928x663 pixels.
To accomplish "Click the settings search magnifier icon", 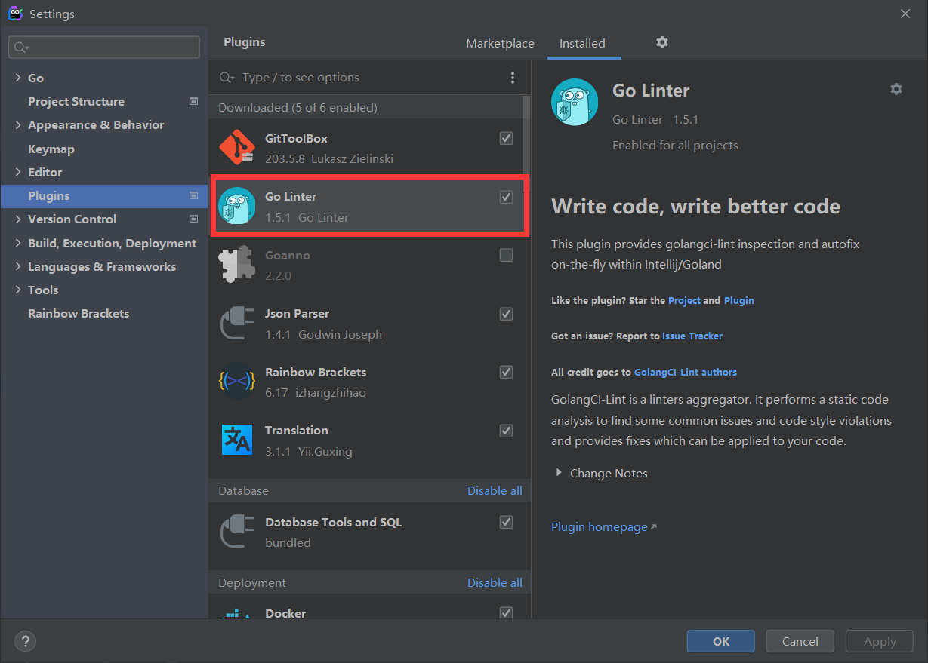I will tap(20, 48).
